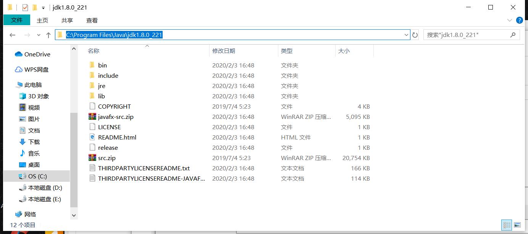Image resolution: width=528 pixels, height=234 pixels.
Task: Select the release file icon
Action: pyautogui.click(x=92, y=147)
